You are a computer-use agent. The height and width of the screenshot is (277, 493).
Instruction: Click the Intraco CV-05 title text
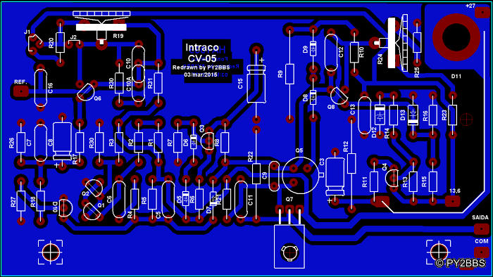coord(202,53)
